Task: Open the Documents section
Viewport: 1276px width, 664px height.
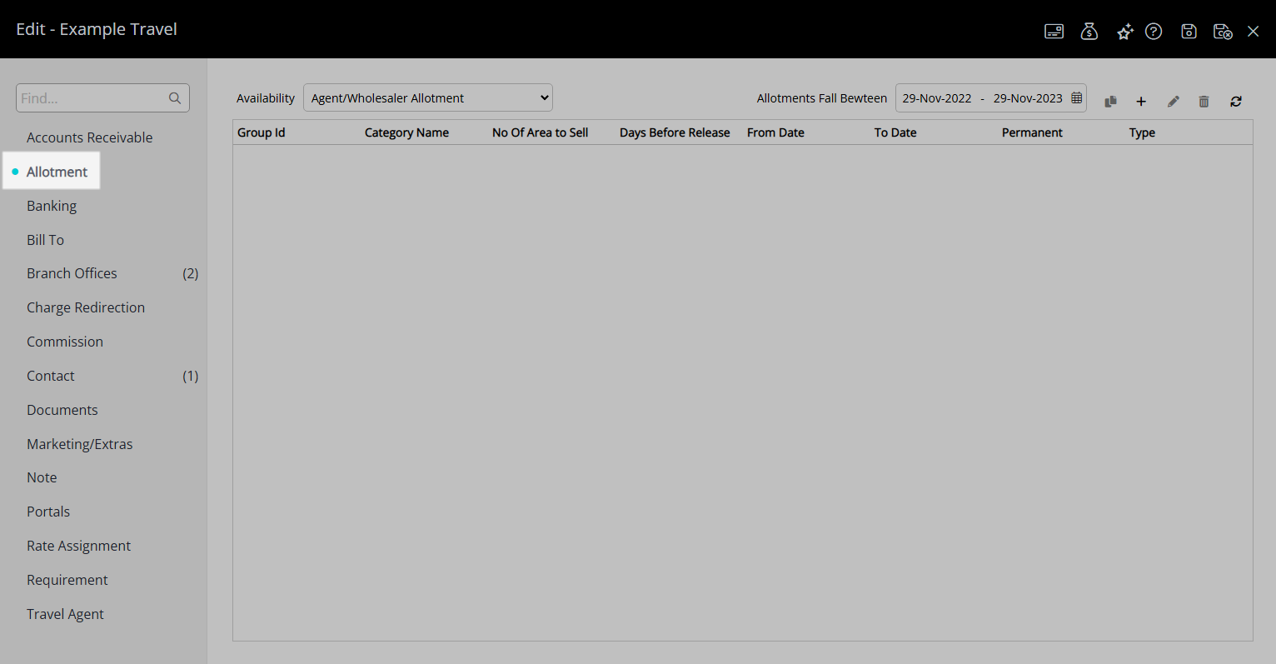Action: [62, 410]
